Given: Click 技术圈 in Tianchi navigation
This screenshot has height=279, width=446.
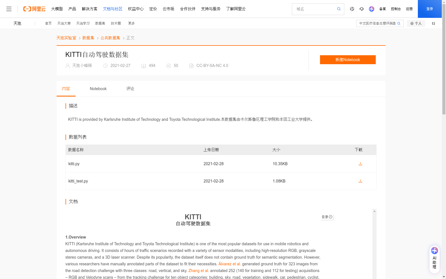Looking at the screenshot, I should pyautogui.click(x=116, y=23).
